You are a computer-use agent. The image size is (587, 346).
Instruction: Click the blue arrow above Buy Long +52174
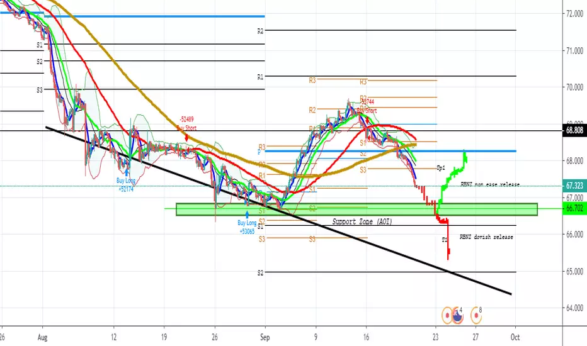[x=127, y=173]
